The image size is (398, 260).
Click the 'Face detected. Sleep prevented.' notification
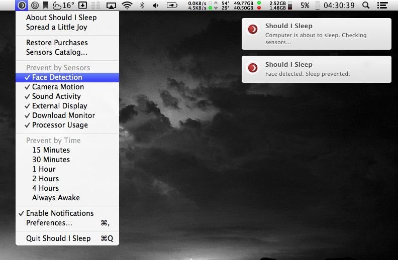coord(316,69)
